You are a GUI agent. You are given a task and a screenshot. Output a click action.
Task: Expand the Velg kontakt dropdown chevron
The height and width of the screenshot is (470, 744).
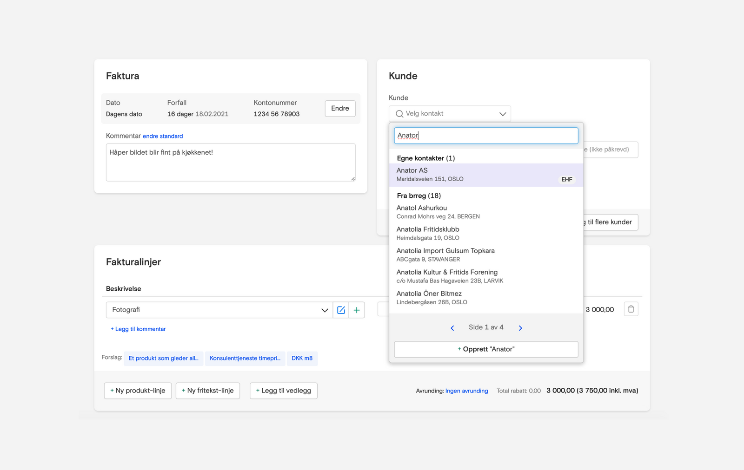[502, 114]
